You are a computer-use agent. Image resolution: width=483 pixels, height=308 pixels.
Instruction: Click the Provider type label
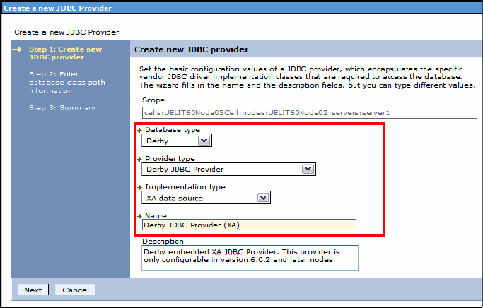(170, 159)
